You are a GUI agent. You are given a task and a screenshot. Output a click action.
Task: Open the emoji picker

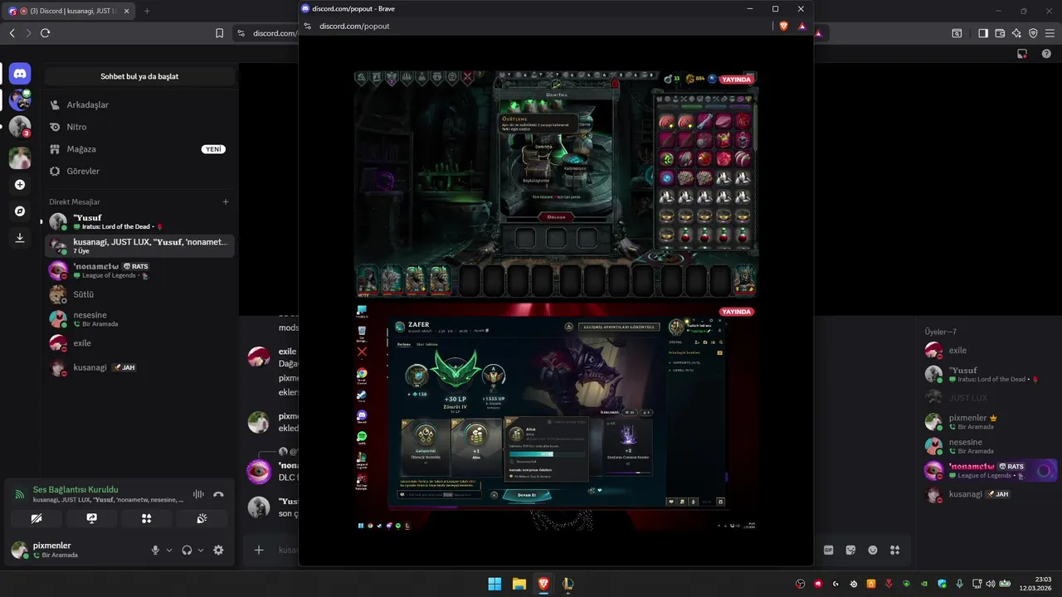(x=873, y=550)
